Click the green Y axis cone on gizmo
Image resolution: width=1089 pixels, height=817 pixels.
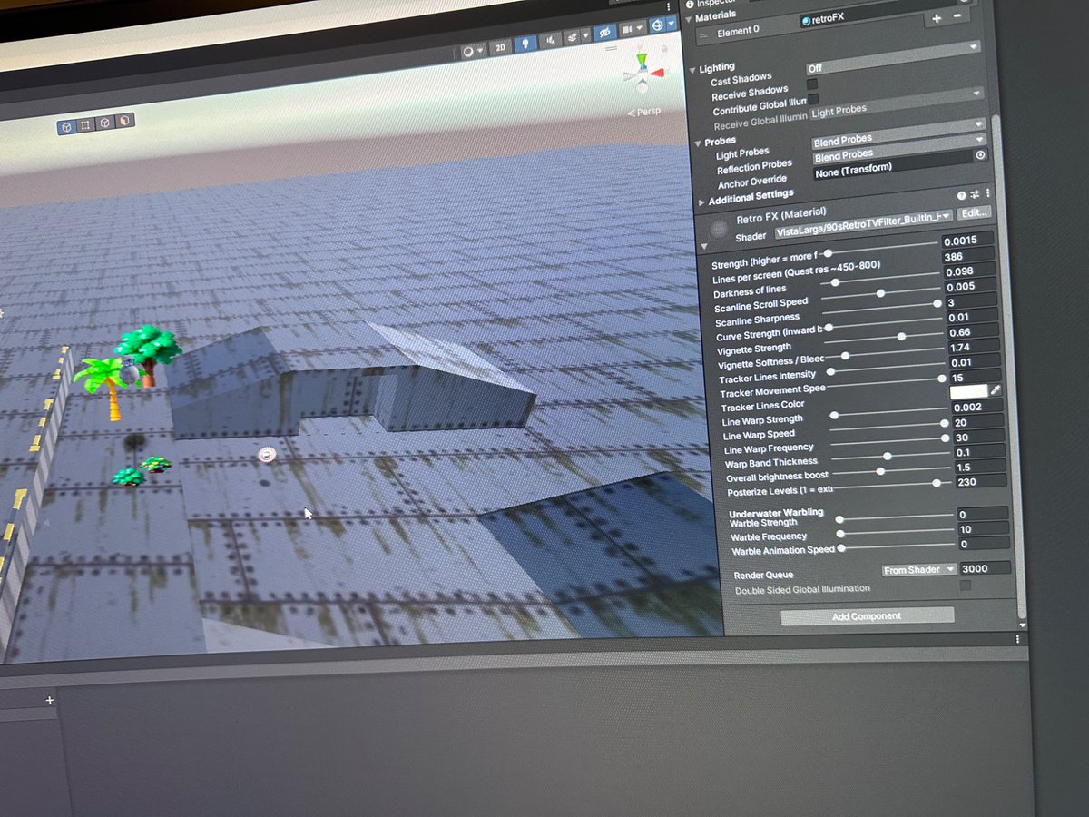(642, 59)
